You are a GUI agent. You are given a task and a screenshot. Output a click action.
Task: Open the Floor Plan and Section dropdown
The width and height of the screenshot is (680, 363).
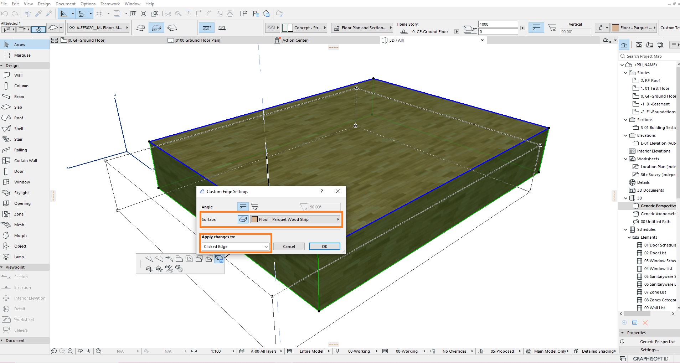[362, 28]
